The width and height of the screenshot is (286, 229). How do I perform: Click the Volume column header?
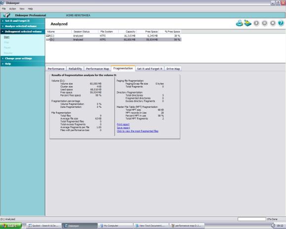(x=58, y=32)
